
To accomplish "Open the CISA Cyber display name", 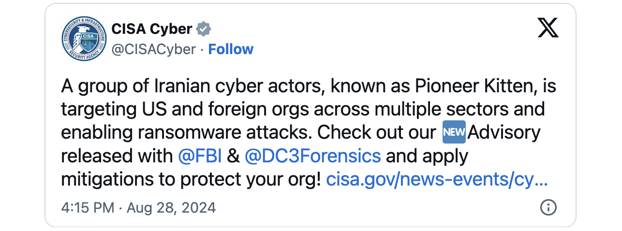I will [151, 29].
